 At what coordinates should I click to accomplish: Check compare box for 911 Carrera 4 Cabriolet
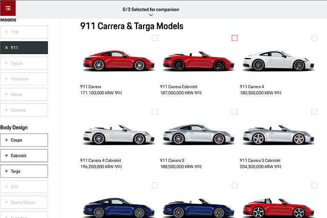tap(155, 112)
